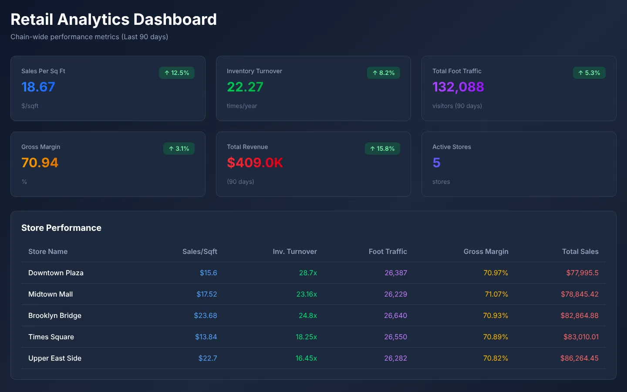The image size is (627, 392).
Task: Click the Gross Margin column header
Action: point(486,251)
